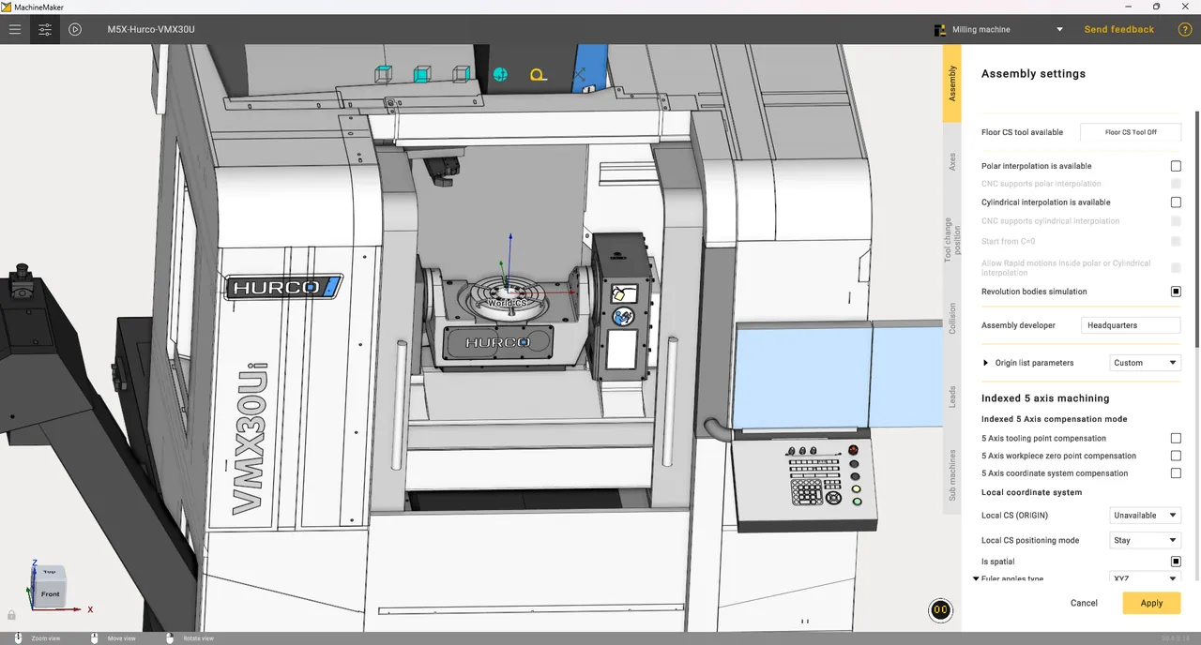Click the MachineMaker app logo

pos(7,7)
